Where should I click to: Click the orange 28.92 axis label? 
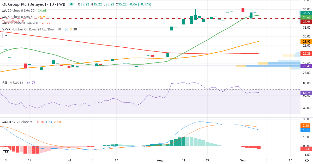pos(306,41)
